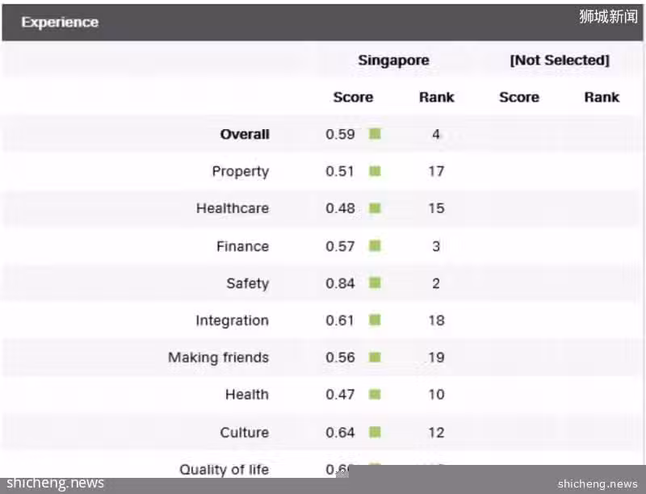Click the Making friends score 0.56
Screen dimensions: 646x494
point(340,358)
